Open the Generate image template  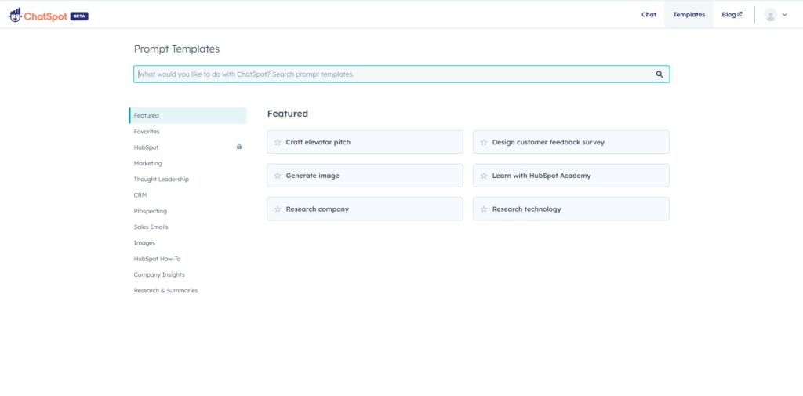pos(365,176)
